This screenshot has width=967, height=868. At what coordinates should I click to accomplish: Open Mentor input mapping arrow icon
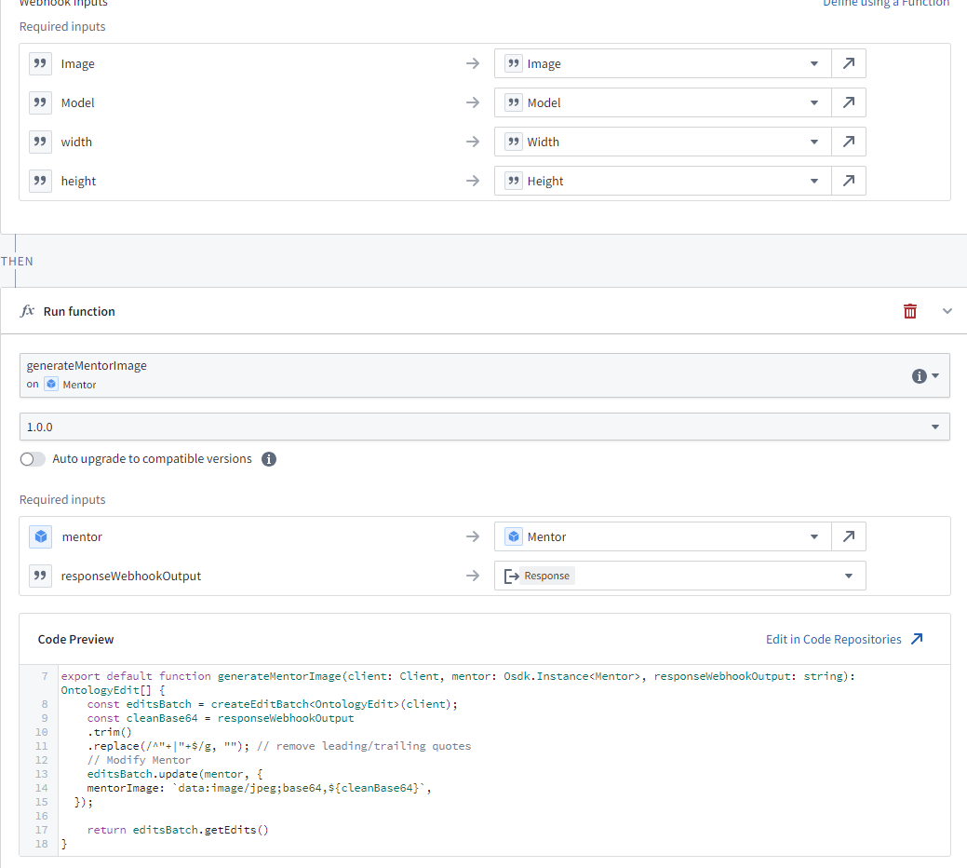(x=848, y=537)
